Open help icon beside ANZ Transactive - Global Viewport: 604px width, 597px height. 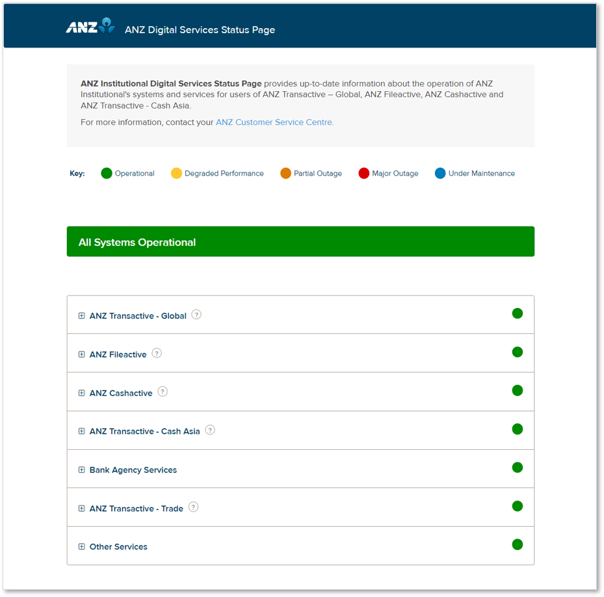[x=196, y=314]
